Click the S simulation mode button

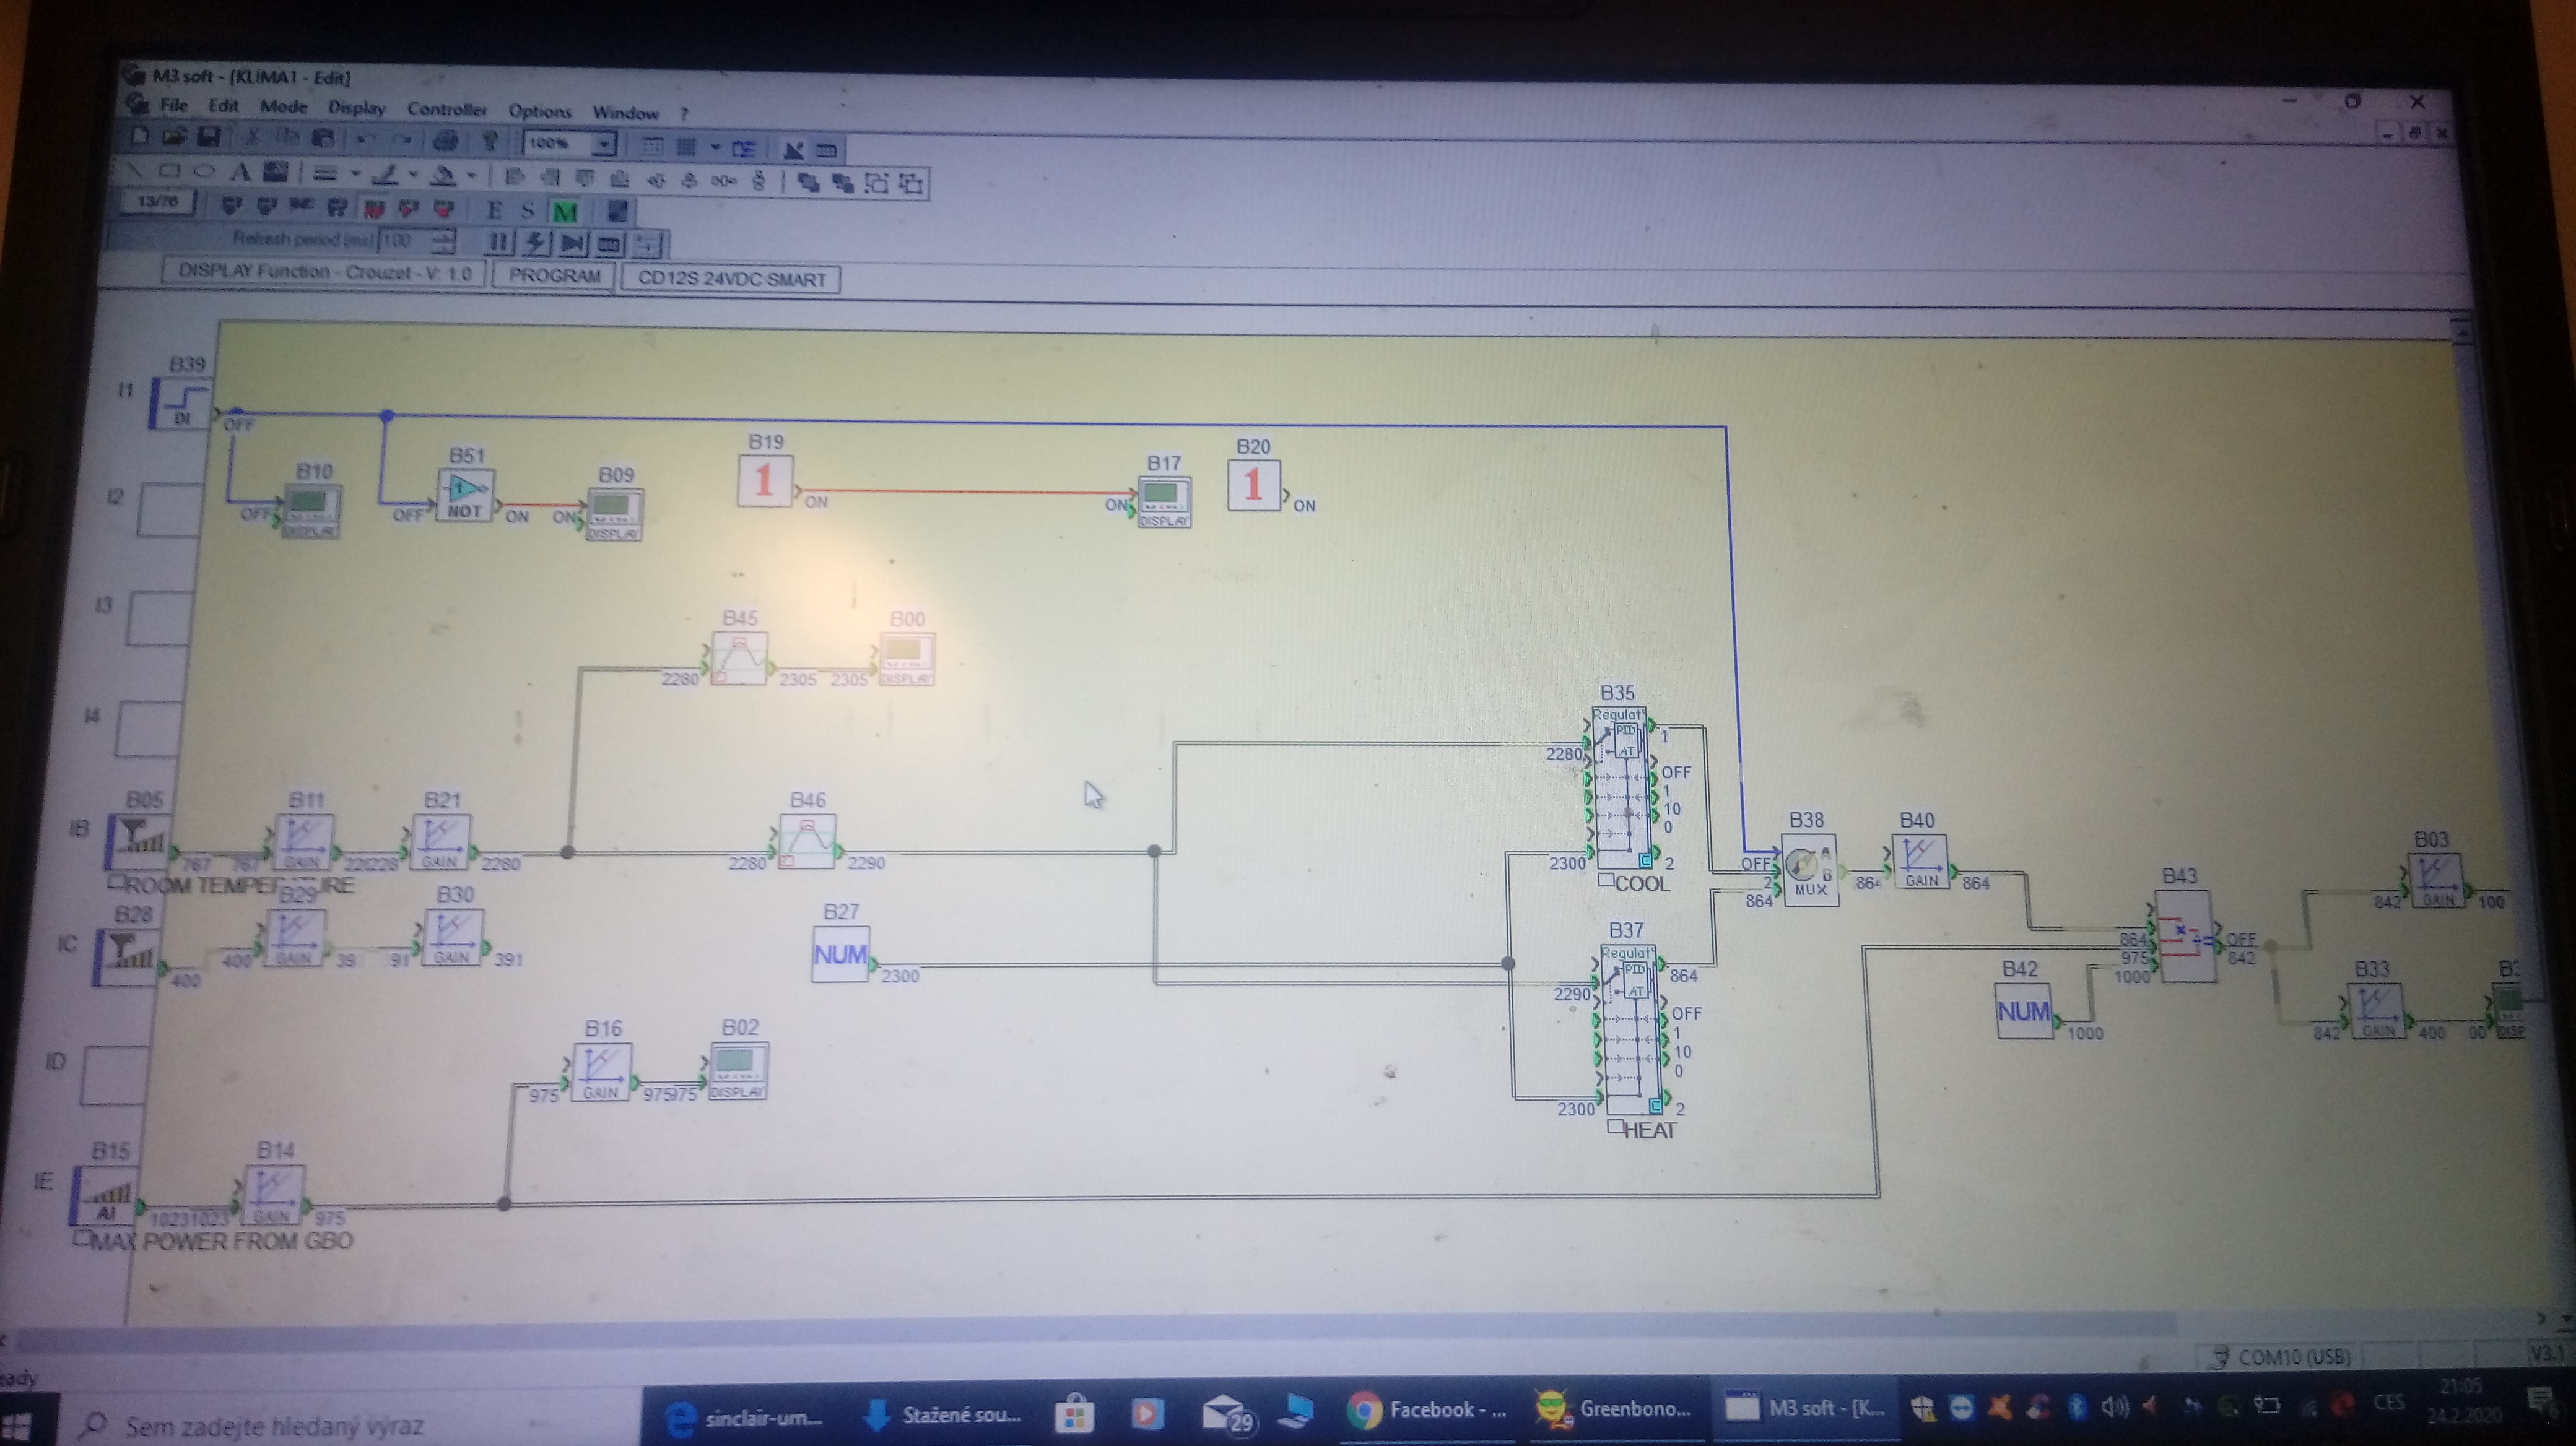click(528, 211)
